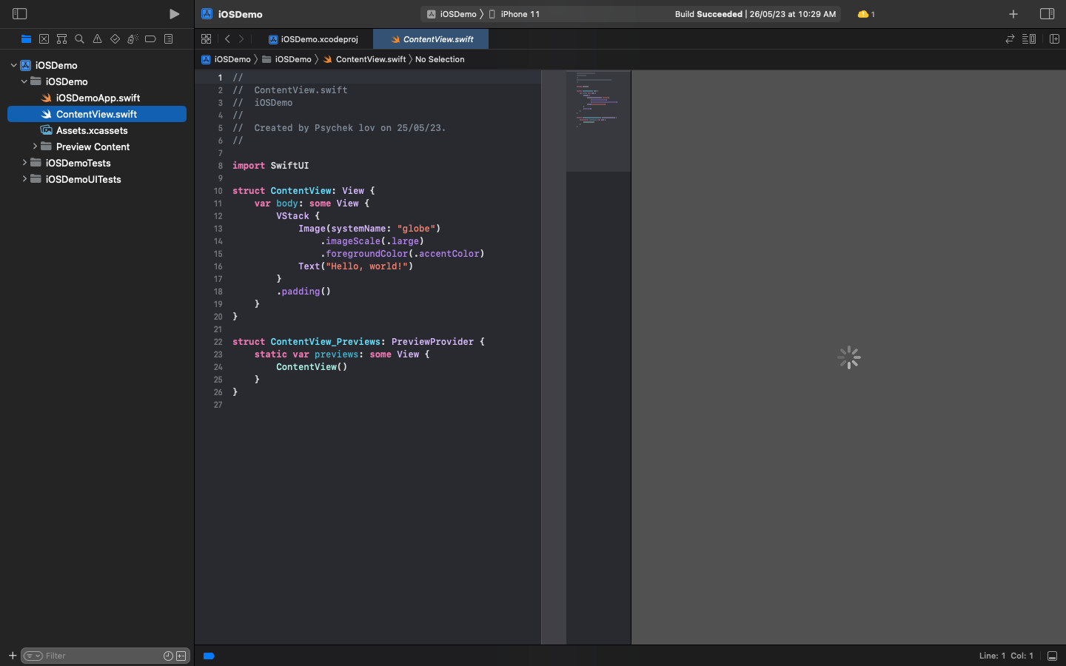The width and height of the screenshot is (1066, 666).
Task: Switch to the iOSDemo.xcodeproj tab
Action: click(x=313, y=39)
